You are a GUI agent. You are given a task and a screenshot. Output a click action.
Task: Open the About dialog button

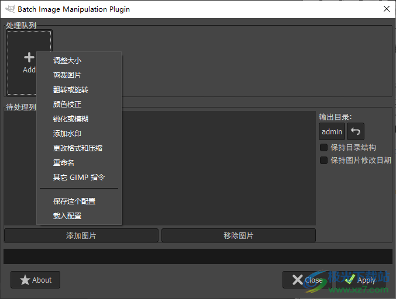35,280
